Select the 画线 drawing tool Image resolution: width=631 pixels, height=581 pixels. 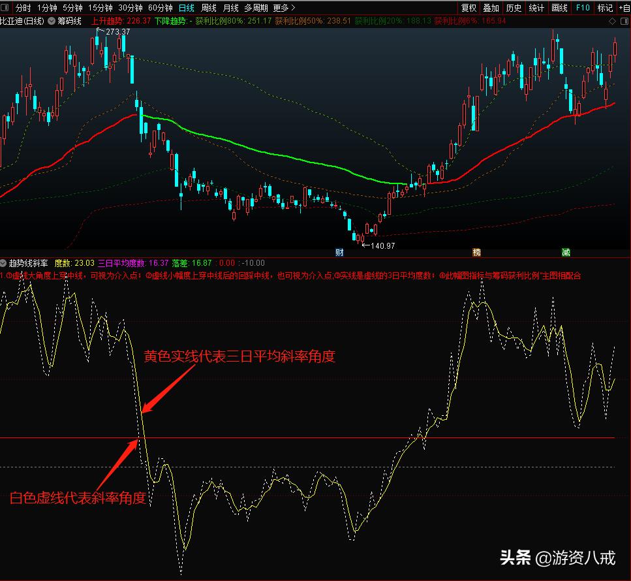pyautogui.click(x=559, y=8)
